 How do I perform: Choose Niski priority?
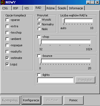(39, 29)
